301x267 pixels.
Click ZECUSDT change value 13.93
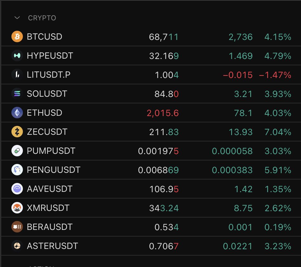pyautogui.click(x=241, y=132)
